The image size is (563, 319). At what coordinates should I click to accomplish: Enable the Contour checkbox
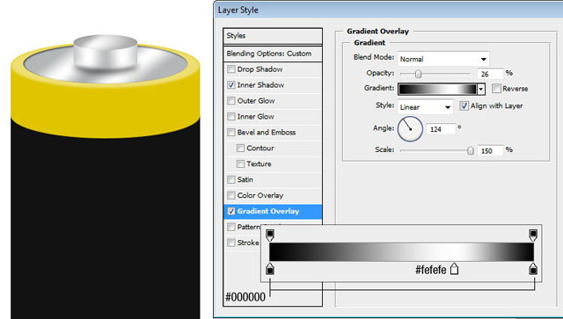click(x=240, y=149)
